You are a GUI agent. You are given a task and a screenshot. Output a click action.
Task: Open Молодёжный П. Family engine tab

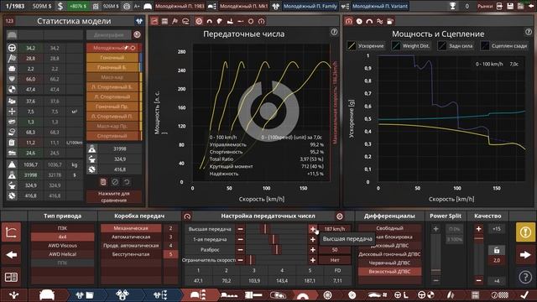(x=310, y=6)
